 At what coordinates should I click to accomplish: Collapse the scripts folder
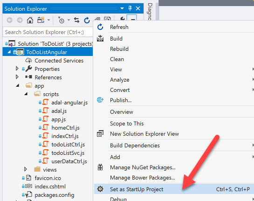click(26, 94)
